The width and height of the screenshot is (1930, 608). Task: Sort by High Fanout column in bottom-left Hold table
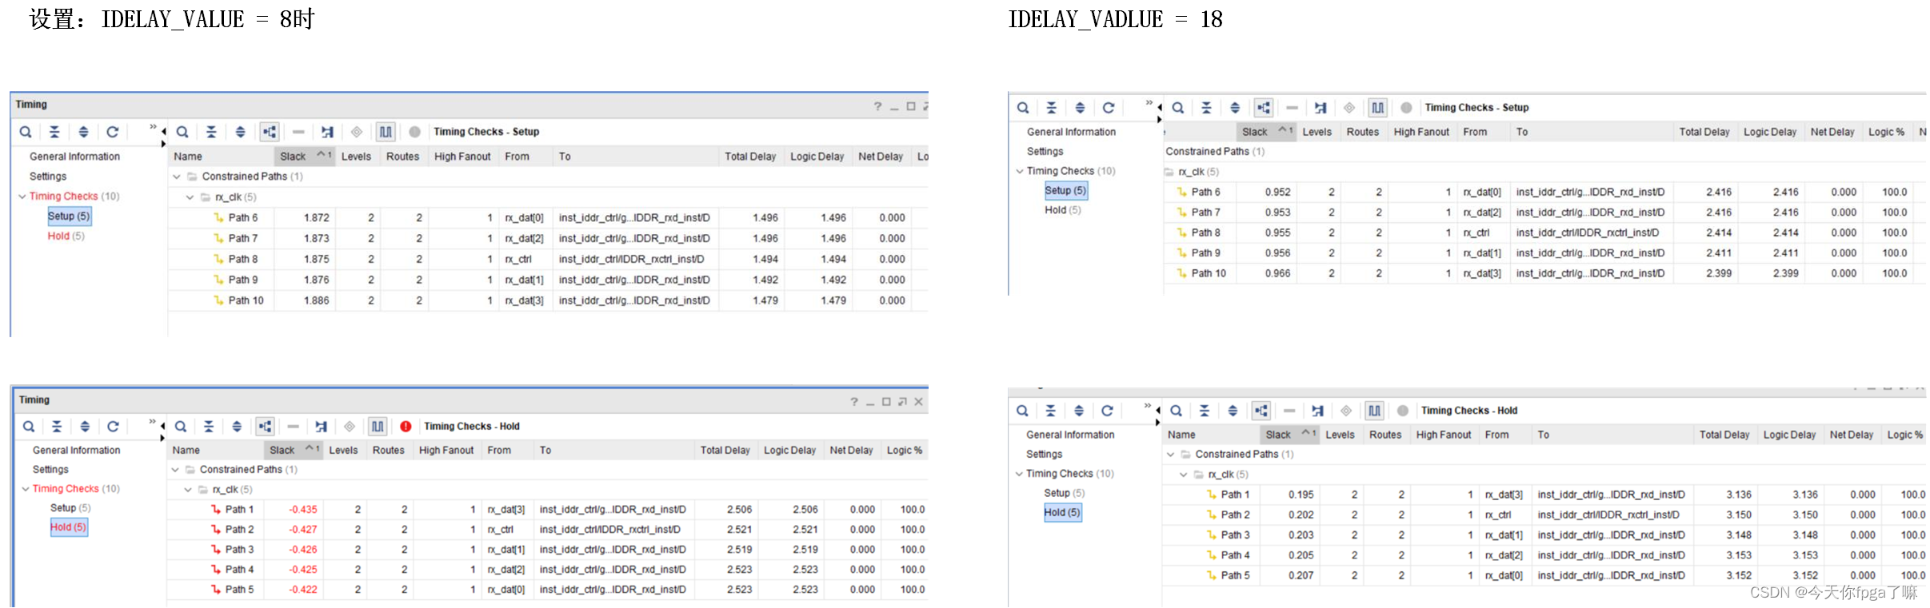(x=446, y=451)
